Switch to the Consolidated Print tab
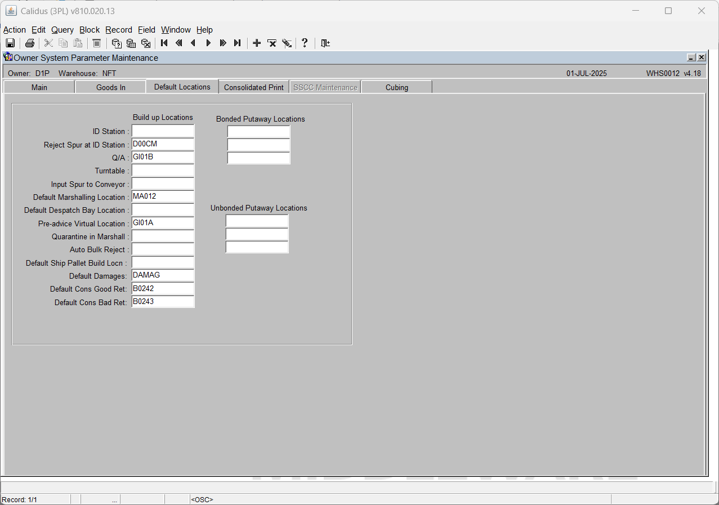Screen dimensions: 719x505 click(254, 87)
